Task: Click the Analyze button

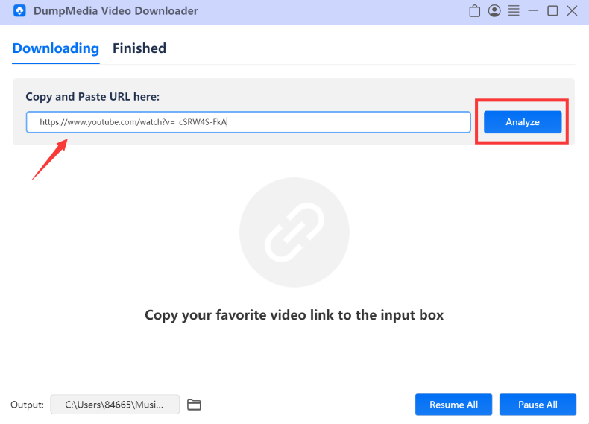Action: click(x=523, y=122)
